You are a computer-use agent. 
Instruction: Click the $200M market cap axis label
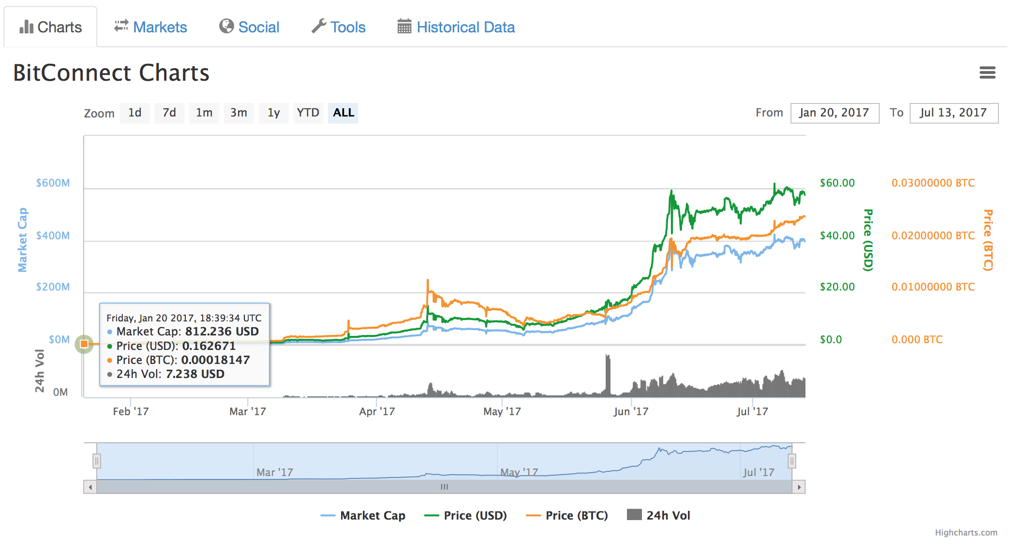[53, 287]
